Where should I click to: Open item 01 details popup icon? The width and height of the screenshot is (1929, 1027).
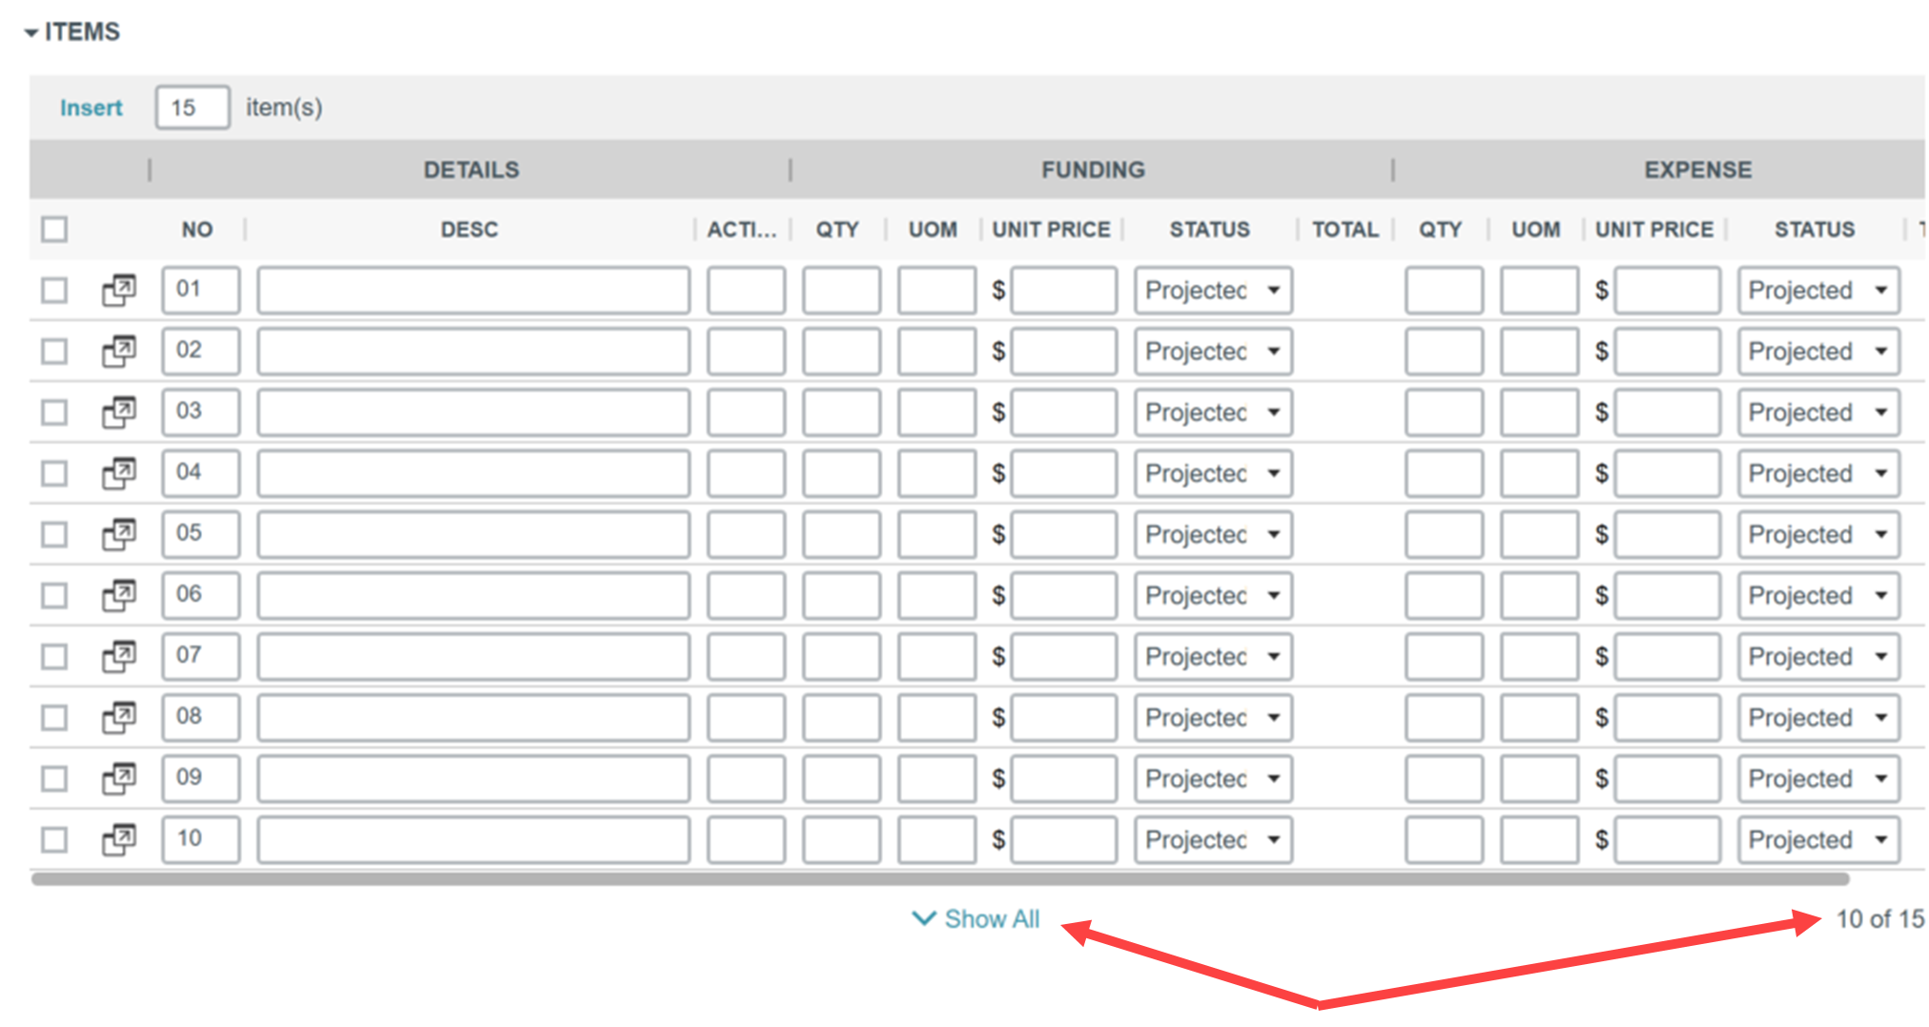pyautogui.click(x=119, y=290)
